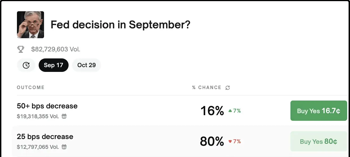The width and height of the screenshot is (350, 157).
Task: Click the % CHANCE column header
Action: click(x=207, y=88)
